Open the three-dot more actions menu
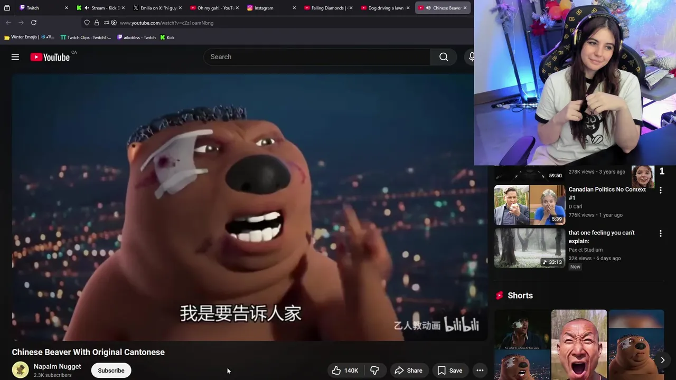Viewport: 676px width, 380px height. [x=480, y=370]
